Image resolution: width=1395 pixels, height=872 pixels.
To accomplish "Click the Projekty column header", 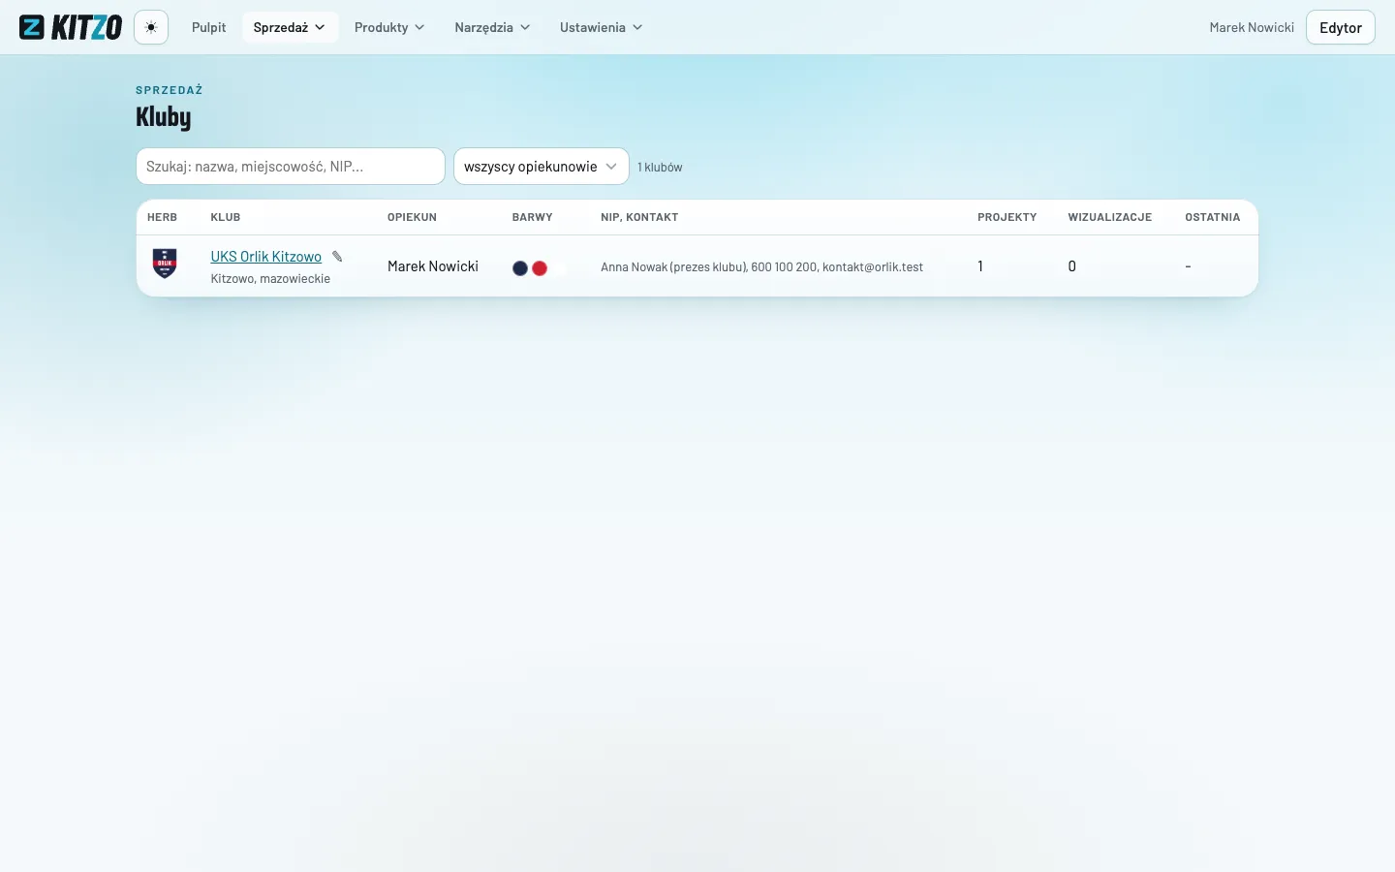I will 1007,217.
